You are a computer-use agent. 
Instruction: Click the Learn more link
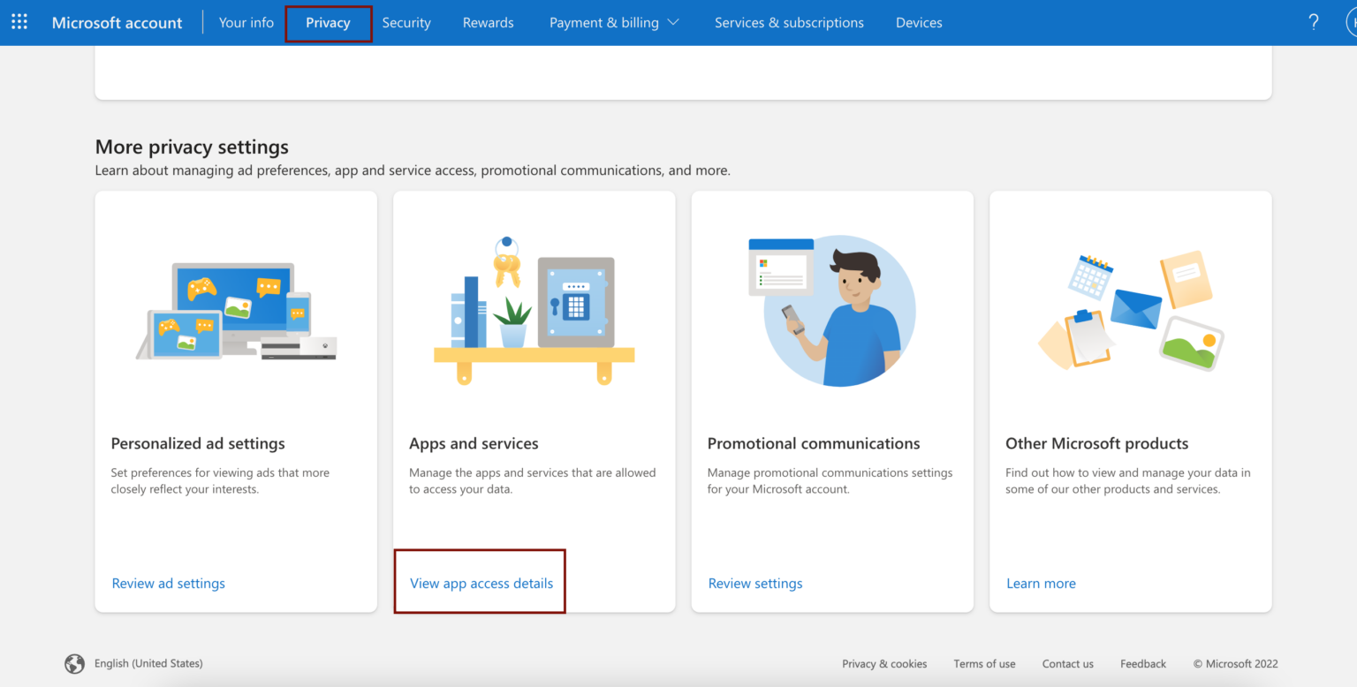click(x=1041, y=584)
